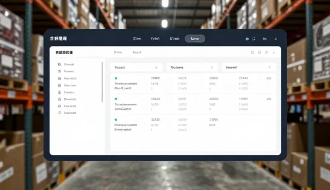Viewport: 330px width, 190px height.
Task: Click the green status dot of third row
Action: pos(115,119)
